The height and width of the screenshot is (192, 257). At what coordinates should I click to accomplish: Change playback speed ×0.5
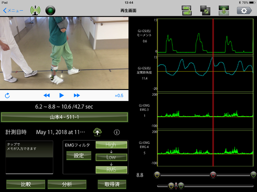(x=119, y=96)
